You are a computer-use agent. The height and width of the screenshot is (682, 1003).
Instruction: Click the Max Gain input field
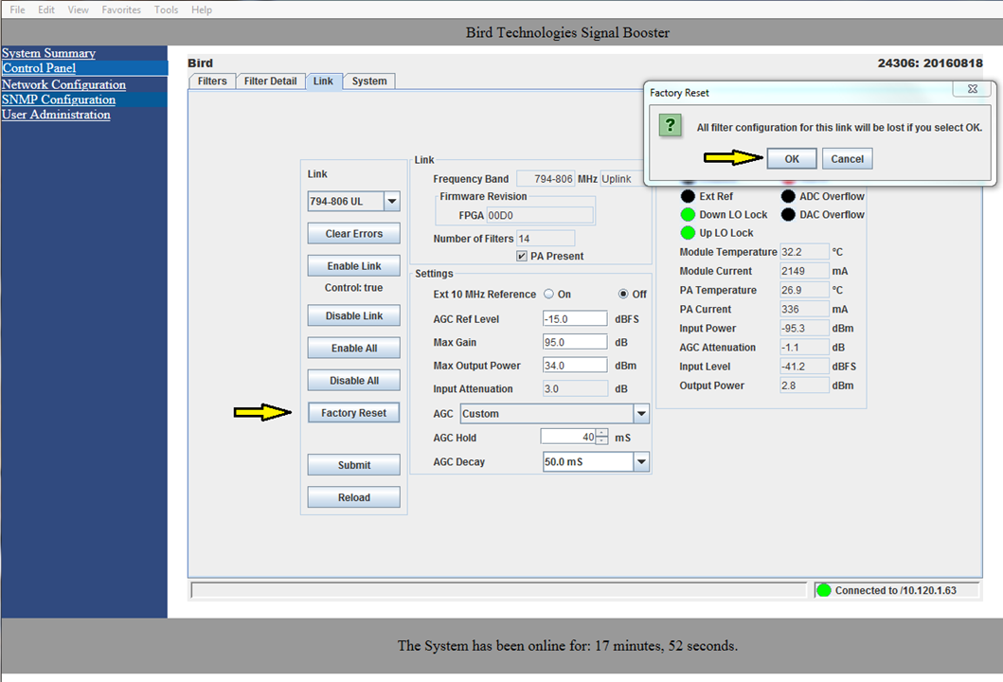[x=575, y=342]
